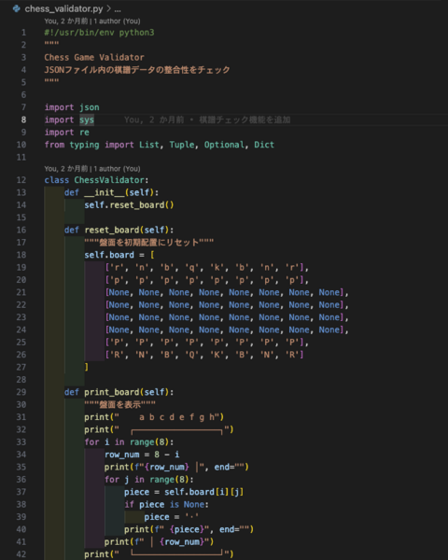Click the '盤面を初期配置にリセット' docstring
The width and height of the screenshot is (448, 560).
149,243
